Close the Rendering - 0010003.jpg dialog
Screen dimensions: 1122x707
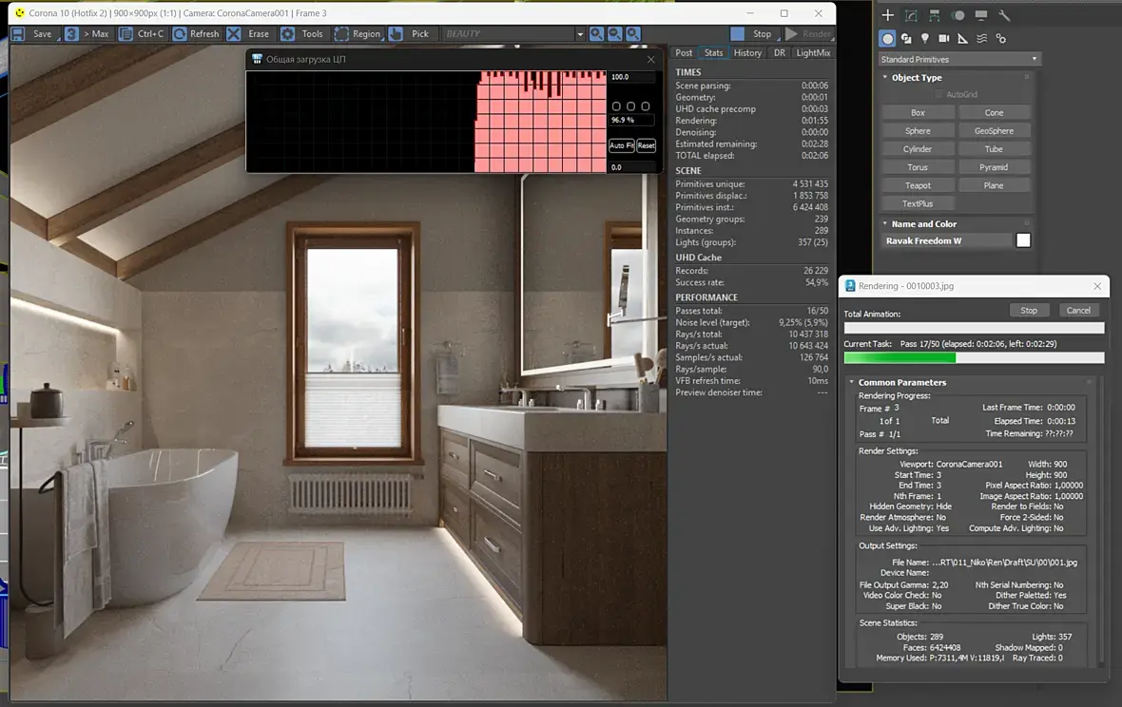click(1097, 286)
